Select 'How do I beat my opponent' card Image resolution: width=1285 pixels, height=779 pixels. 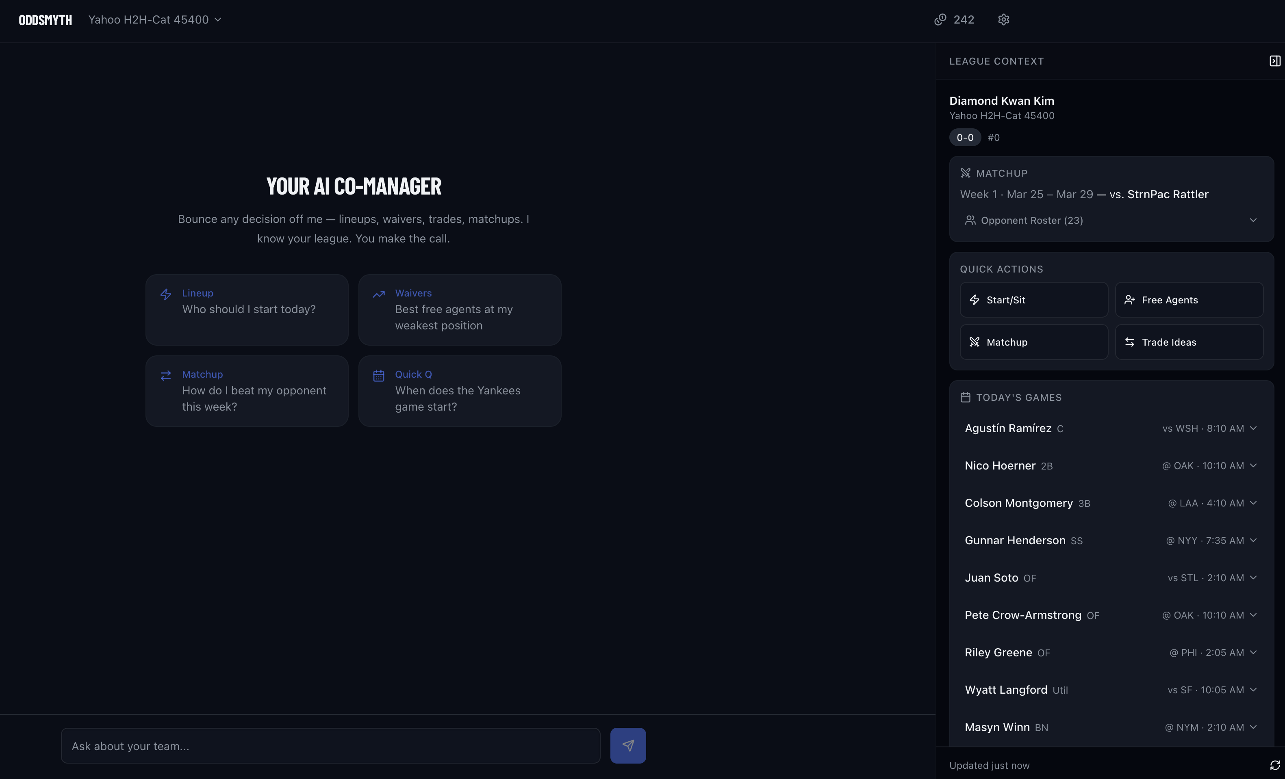click(247, 391)
